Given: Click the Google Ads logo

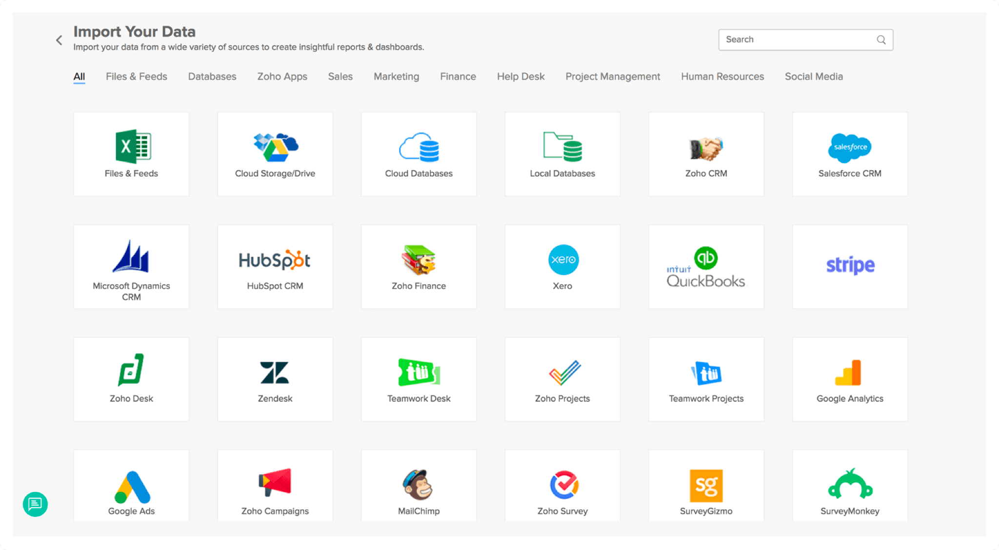Looking at the screenshot, I should click(x=132, y=487).
